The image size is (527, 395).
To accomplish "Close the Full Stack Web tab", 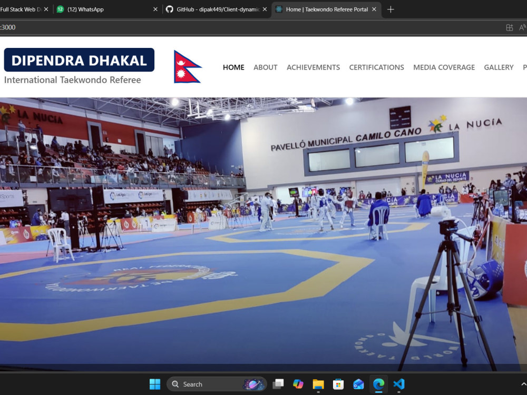I will click(x=46, y=9).
